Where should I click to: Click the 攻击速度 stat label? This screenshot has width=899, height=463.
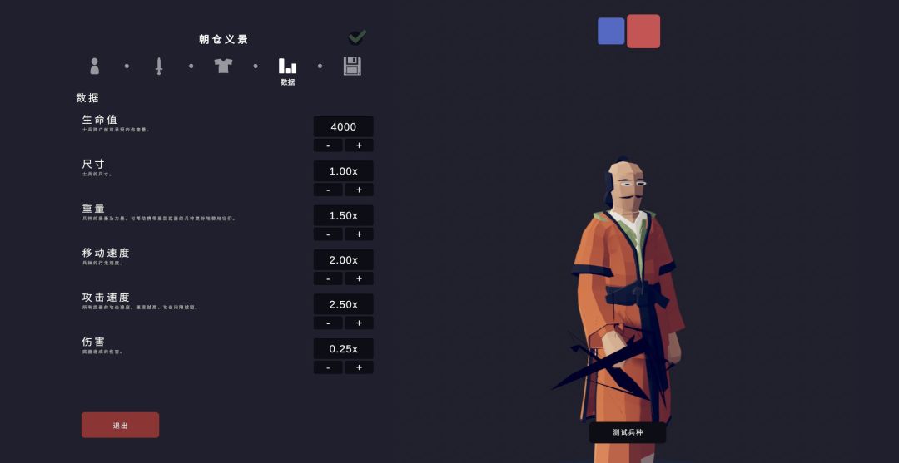[x=106, y=297]
